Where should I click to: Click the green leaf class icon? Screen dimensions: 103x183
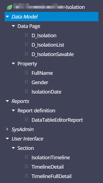tap(10, 7)
